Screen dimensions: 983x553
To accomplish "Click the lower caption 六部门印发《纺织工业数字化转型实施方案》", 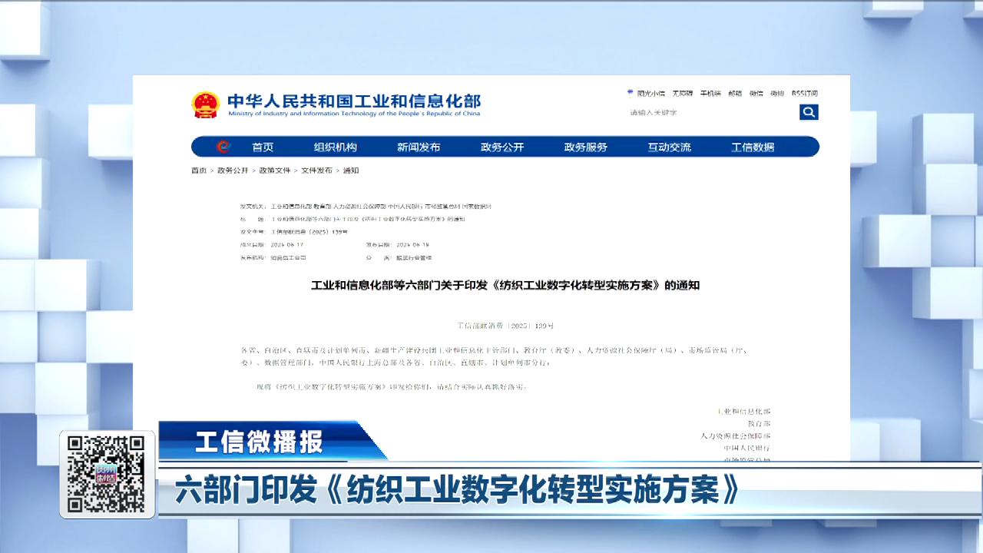I will tap(458, 490).
